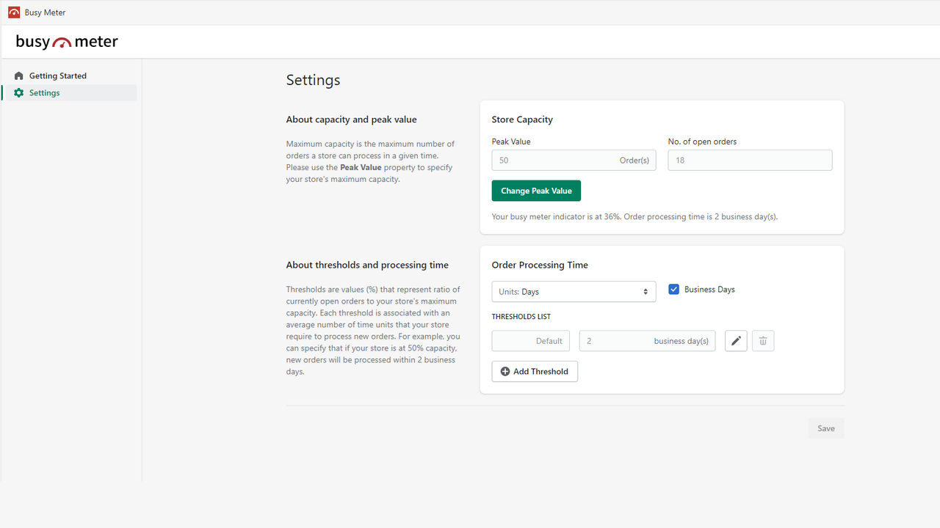The width and height of the screenshot is (940, 528).
Task: Toggle the Business Days checkbox
Action: point(673,290)
